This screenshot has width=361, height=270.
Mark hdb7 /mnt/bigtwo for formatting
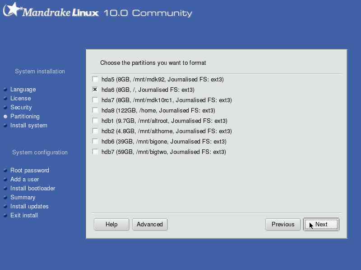95,152
